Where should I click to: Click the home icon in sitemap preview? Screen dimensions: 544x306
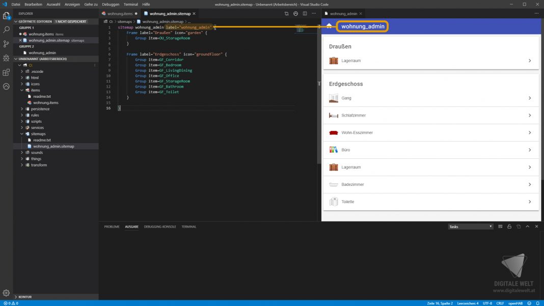329,26
